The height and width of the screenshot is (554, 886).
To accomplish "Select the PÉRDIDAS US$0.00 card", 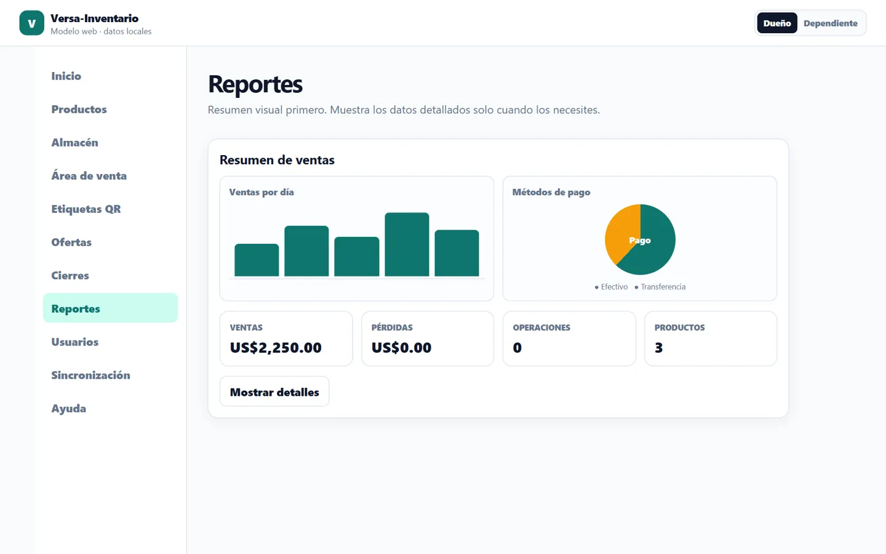I will (428, 339).
